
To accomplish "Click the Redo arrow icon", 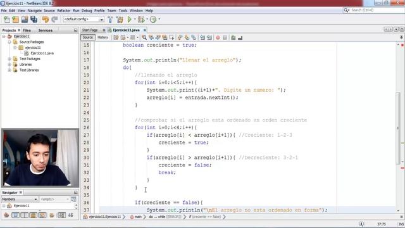I will 54,20.
